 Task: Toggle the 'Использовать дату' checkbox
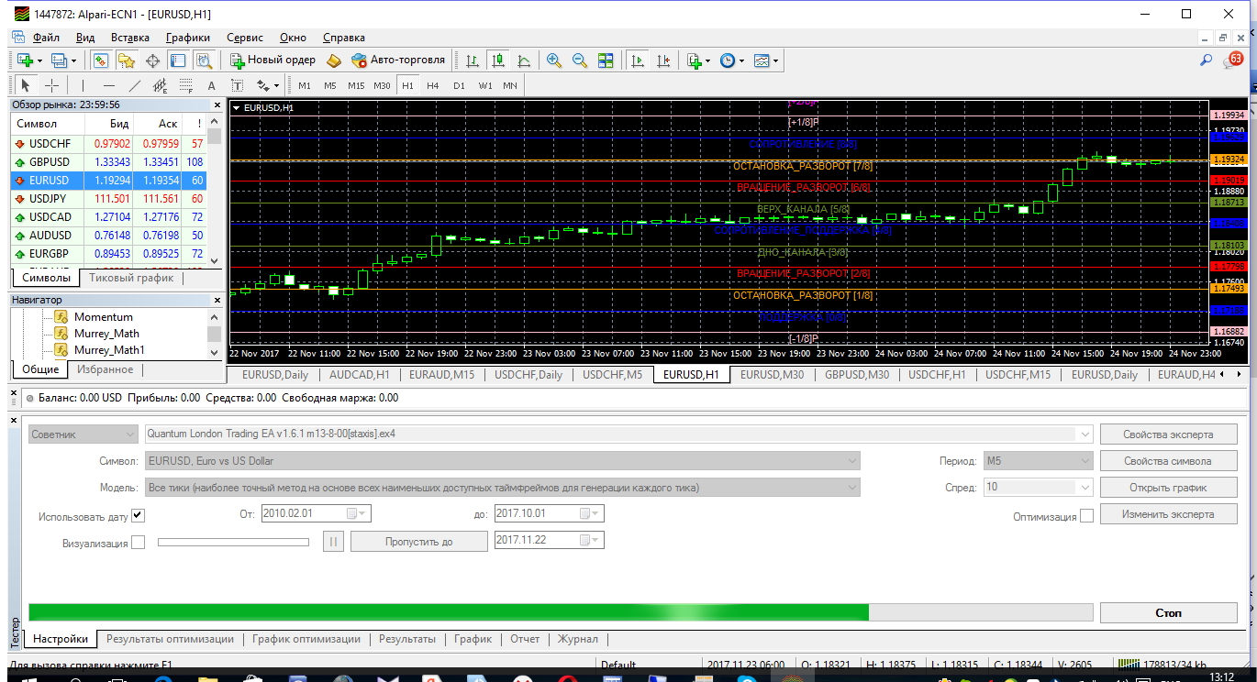pos(139,514)
